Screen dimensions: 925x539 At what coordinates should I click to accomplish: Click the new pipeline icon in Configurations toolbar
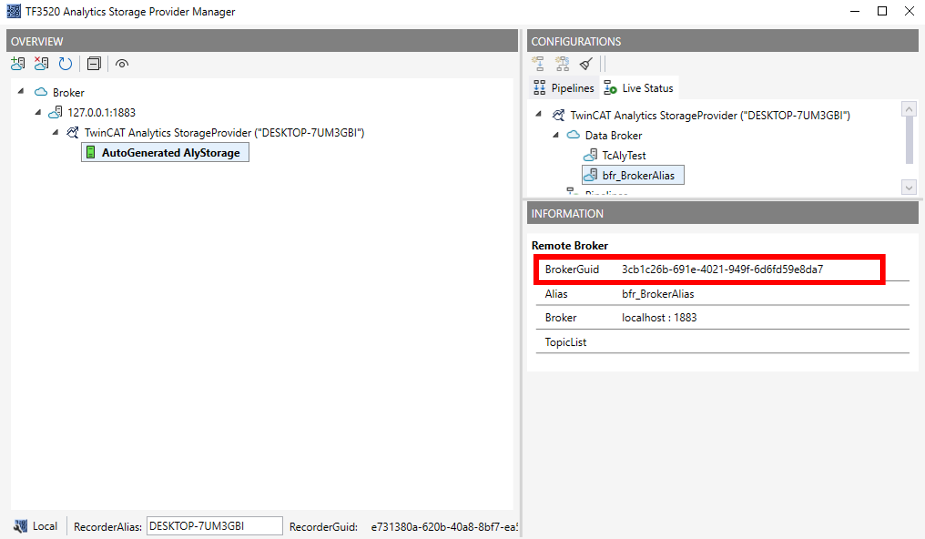pyautogui.click(x=538, y=64)
